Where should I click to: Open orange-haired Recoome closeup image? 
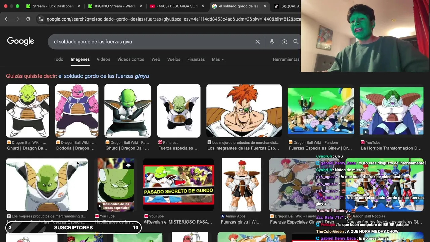coord(244,111)
